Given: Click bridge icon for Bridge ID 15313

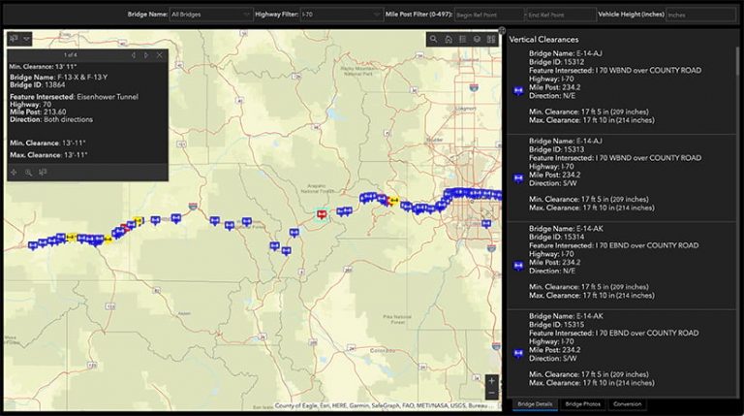Looking at the screenshot, I should (x=518, y=178).
